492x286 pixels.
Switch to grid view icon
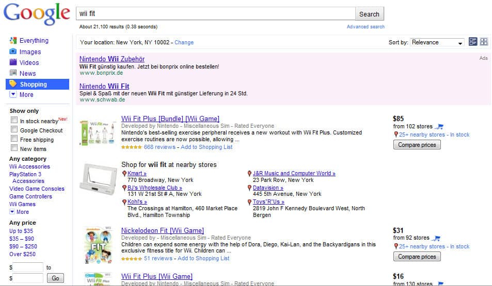[x=484, y=42]
